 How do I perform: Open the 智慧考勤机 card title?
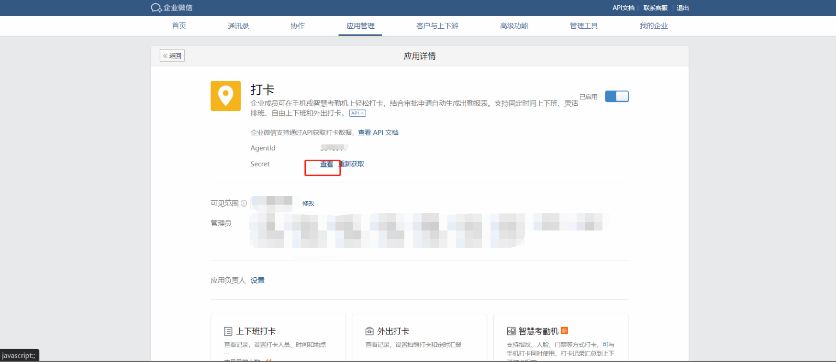(x=538, y=331)
